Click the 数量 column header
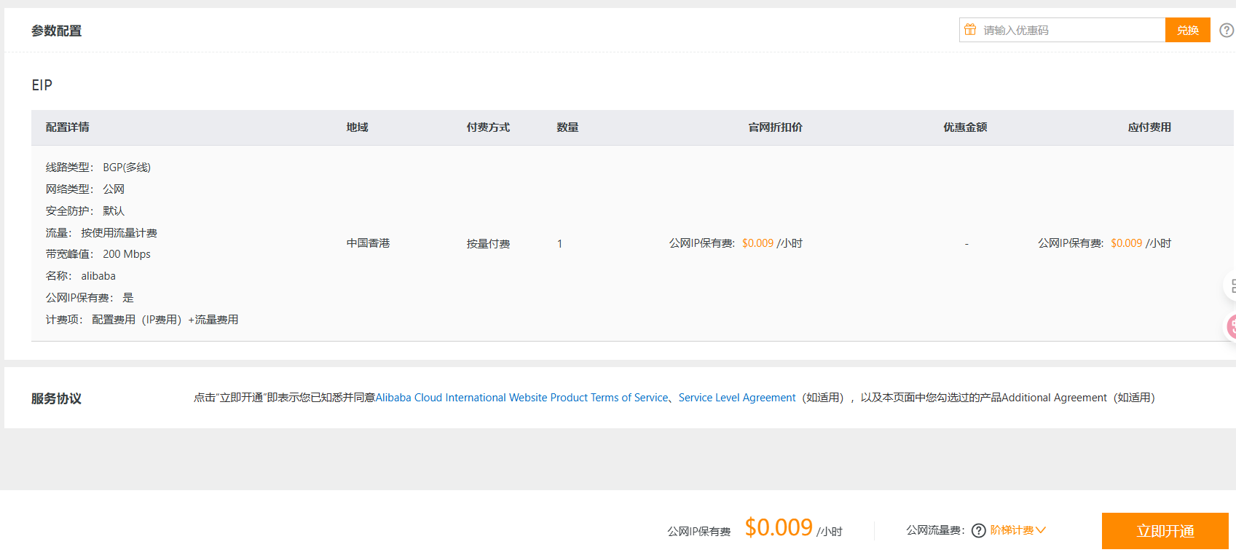The width and height of the screenshot is (1236, 555). [567, 127]
